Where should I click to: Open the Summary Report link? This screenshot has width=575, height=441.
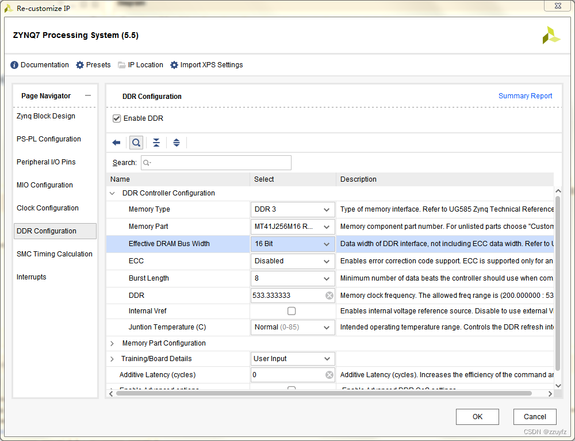525,95
